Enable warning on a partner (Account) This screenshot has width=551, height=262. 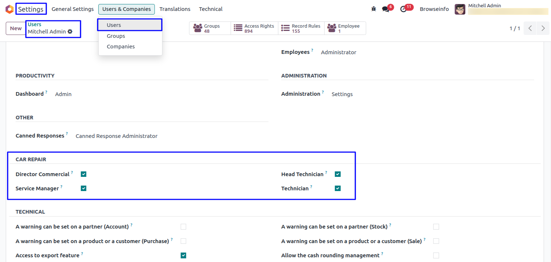183,227
